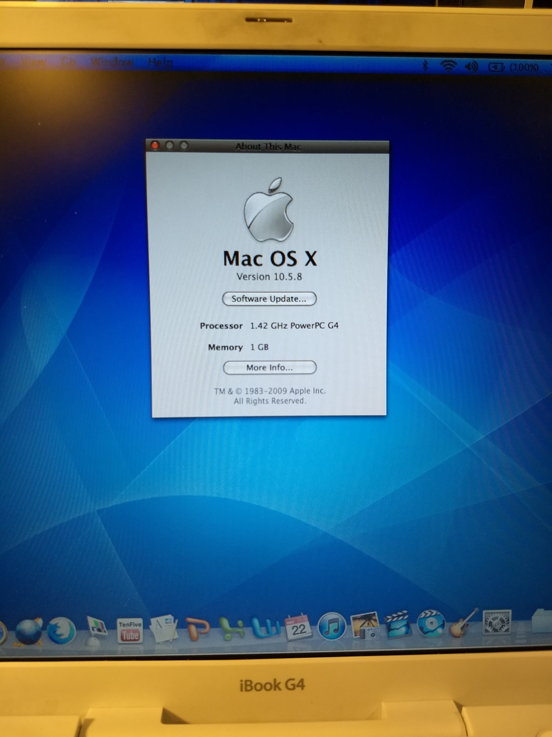
Task: Open the Go menu
Action: click(x=69, y=62)
